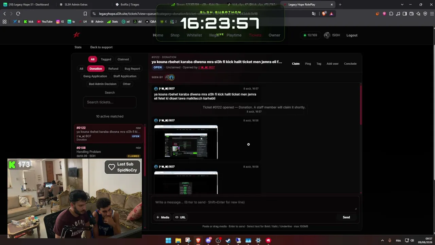Go to Shop in site navigation
435x245 pixels.
[x=175, y=35]
